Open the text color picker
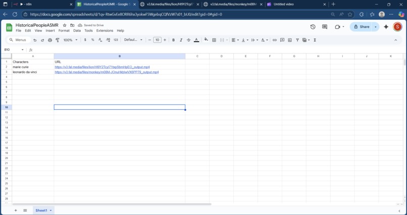This screenshot has width=407, height=215. point(196,40)
